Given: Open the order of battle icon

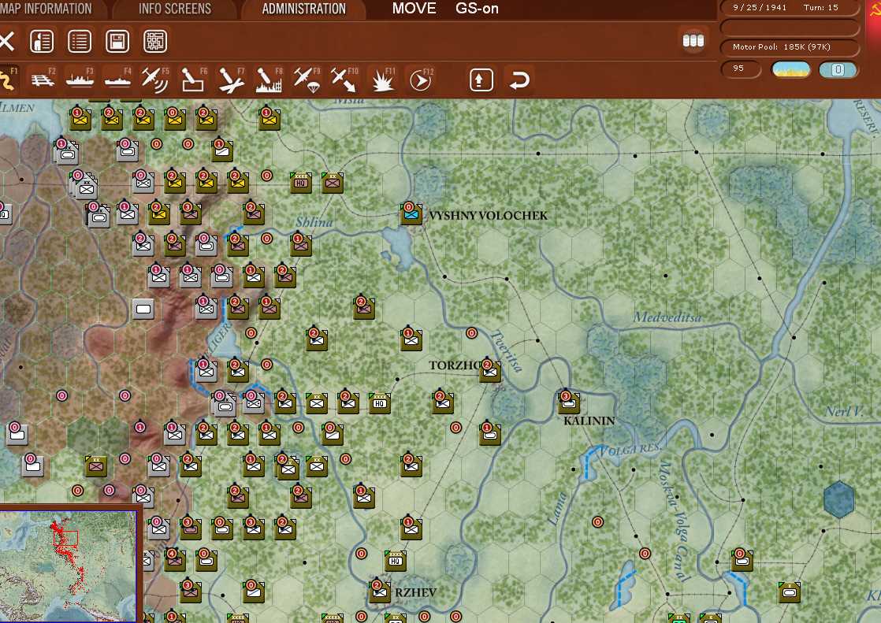Looking at the screenshot, I should point(42,42).
